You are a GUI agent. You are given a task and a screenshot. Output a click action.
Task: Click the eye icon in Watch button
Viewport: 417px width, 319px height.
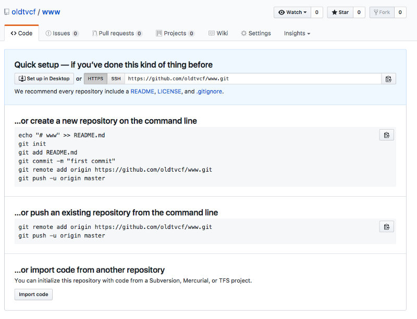[281, 12]
